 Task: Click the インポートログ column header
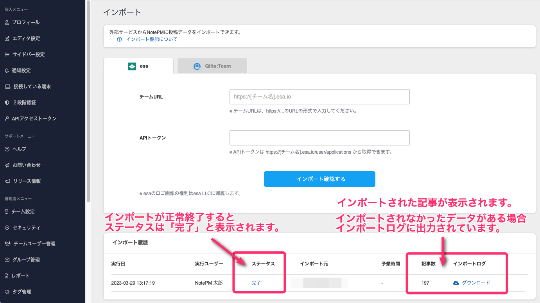(469, 264)
